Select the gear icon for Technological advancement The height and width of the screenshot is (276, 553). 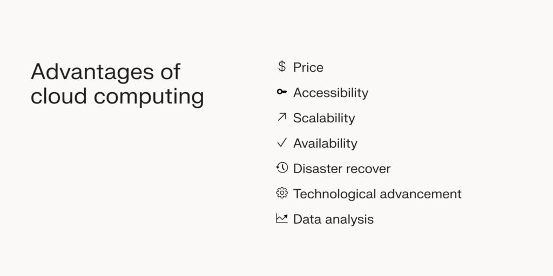(x=282, y=193)
